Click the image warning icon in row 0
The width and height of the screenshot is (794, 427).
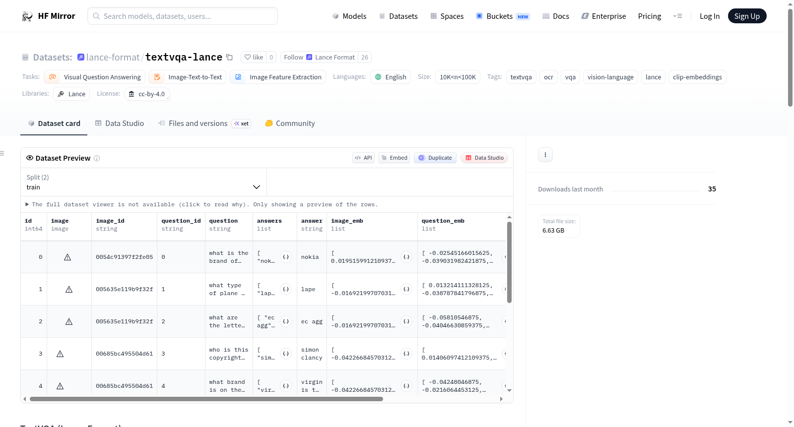(67, 257)
